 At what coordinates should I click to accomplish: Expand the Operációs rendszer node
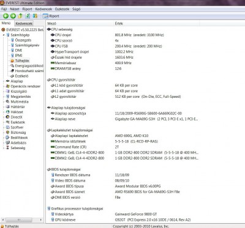(x=4, y=86)
